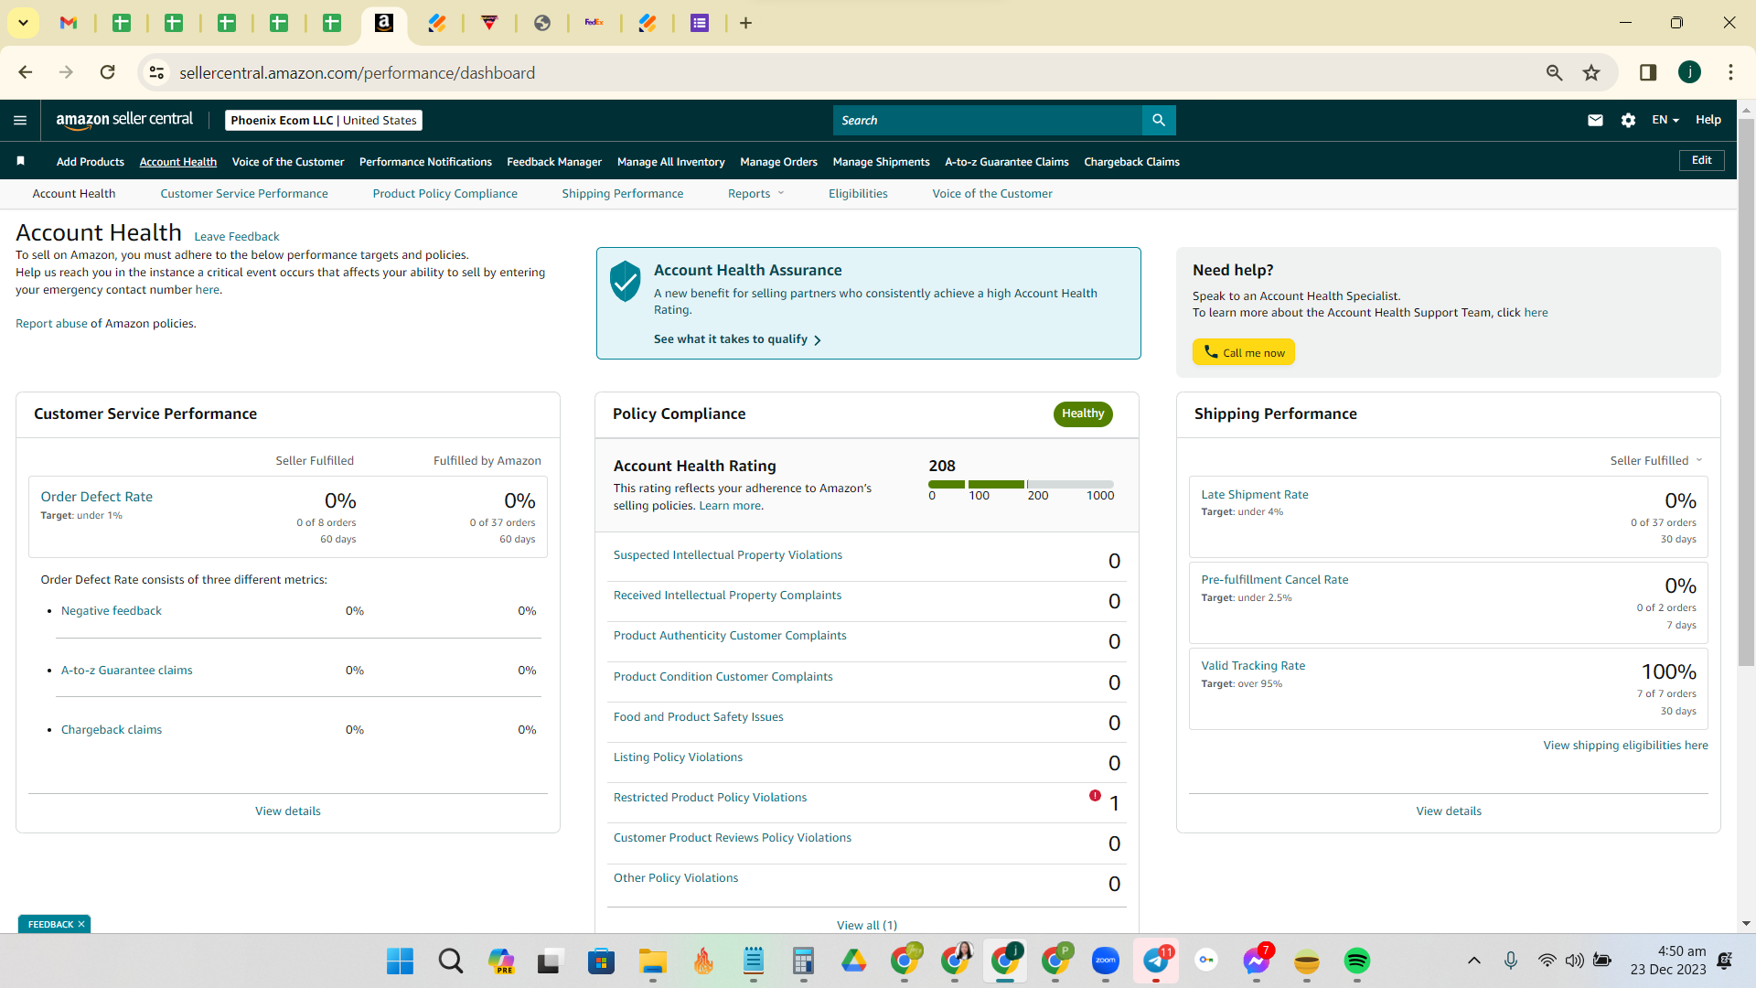The image size is (1756, 988).
Task: Click View details under Customer Service Performance
Action: (288, 811)
